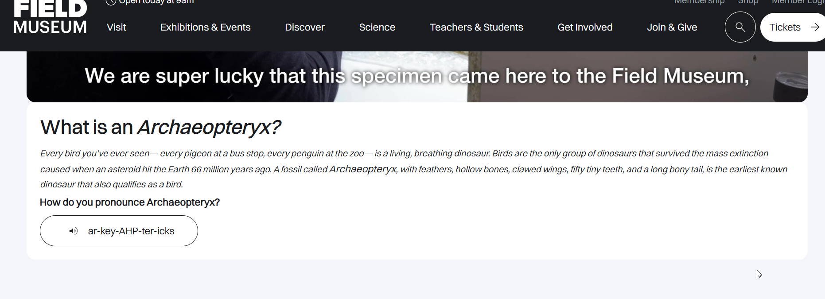Open search with the magnifier icon
The image size is (825, 299).
coord(740,27)
